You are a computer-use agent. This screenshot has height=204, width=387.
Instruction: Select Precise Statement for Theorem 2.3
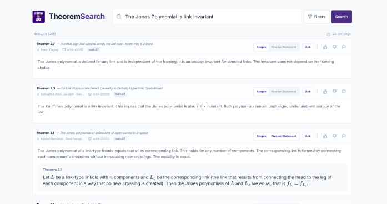coord(284,92)
